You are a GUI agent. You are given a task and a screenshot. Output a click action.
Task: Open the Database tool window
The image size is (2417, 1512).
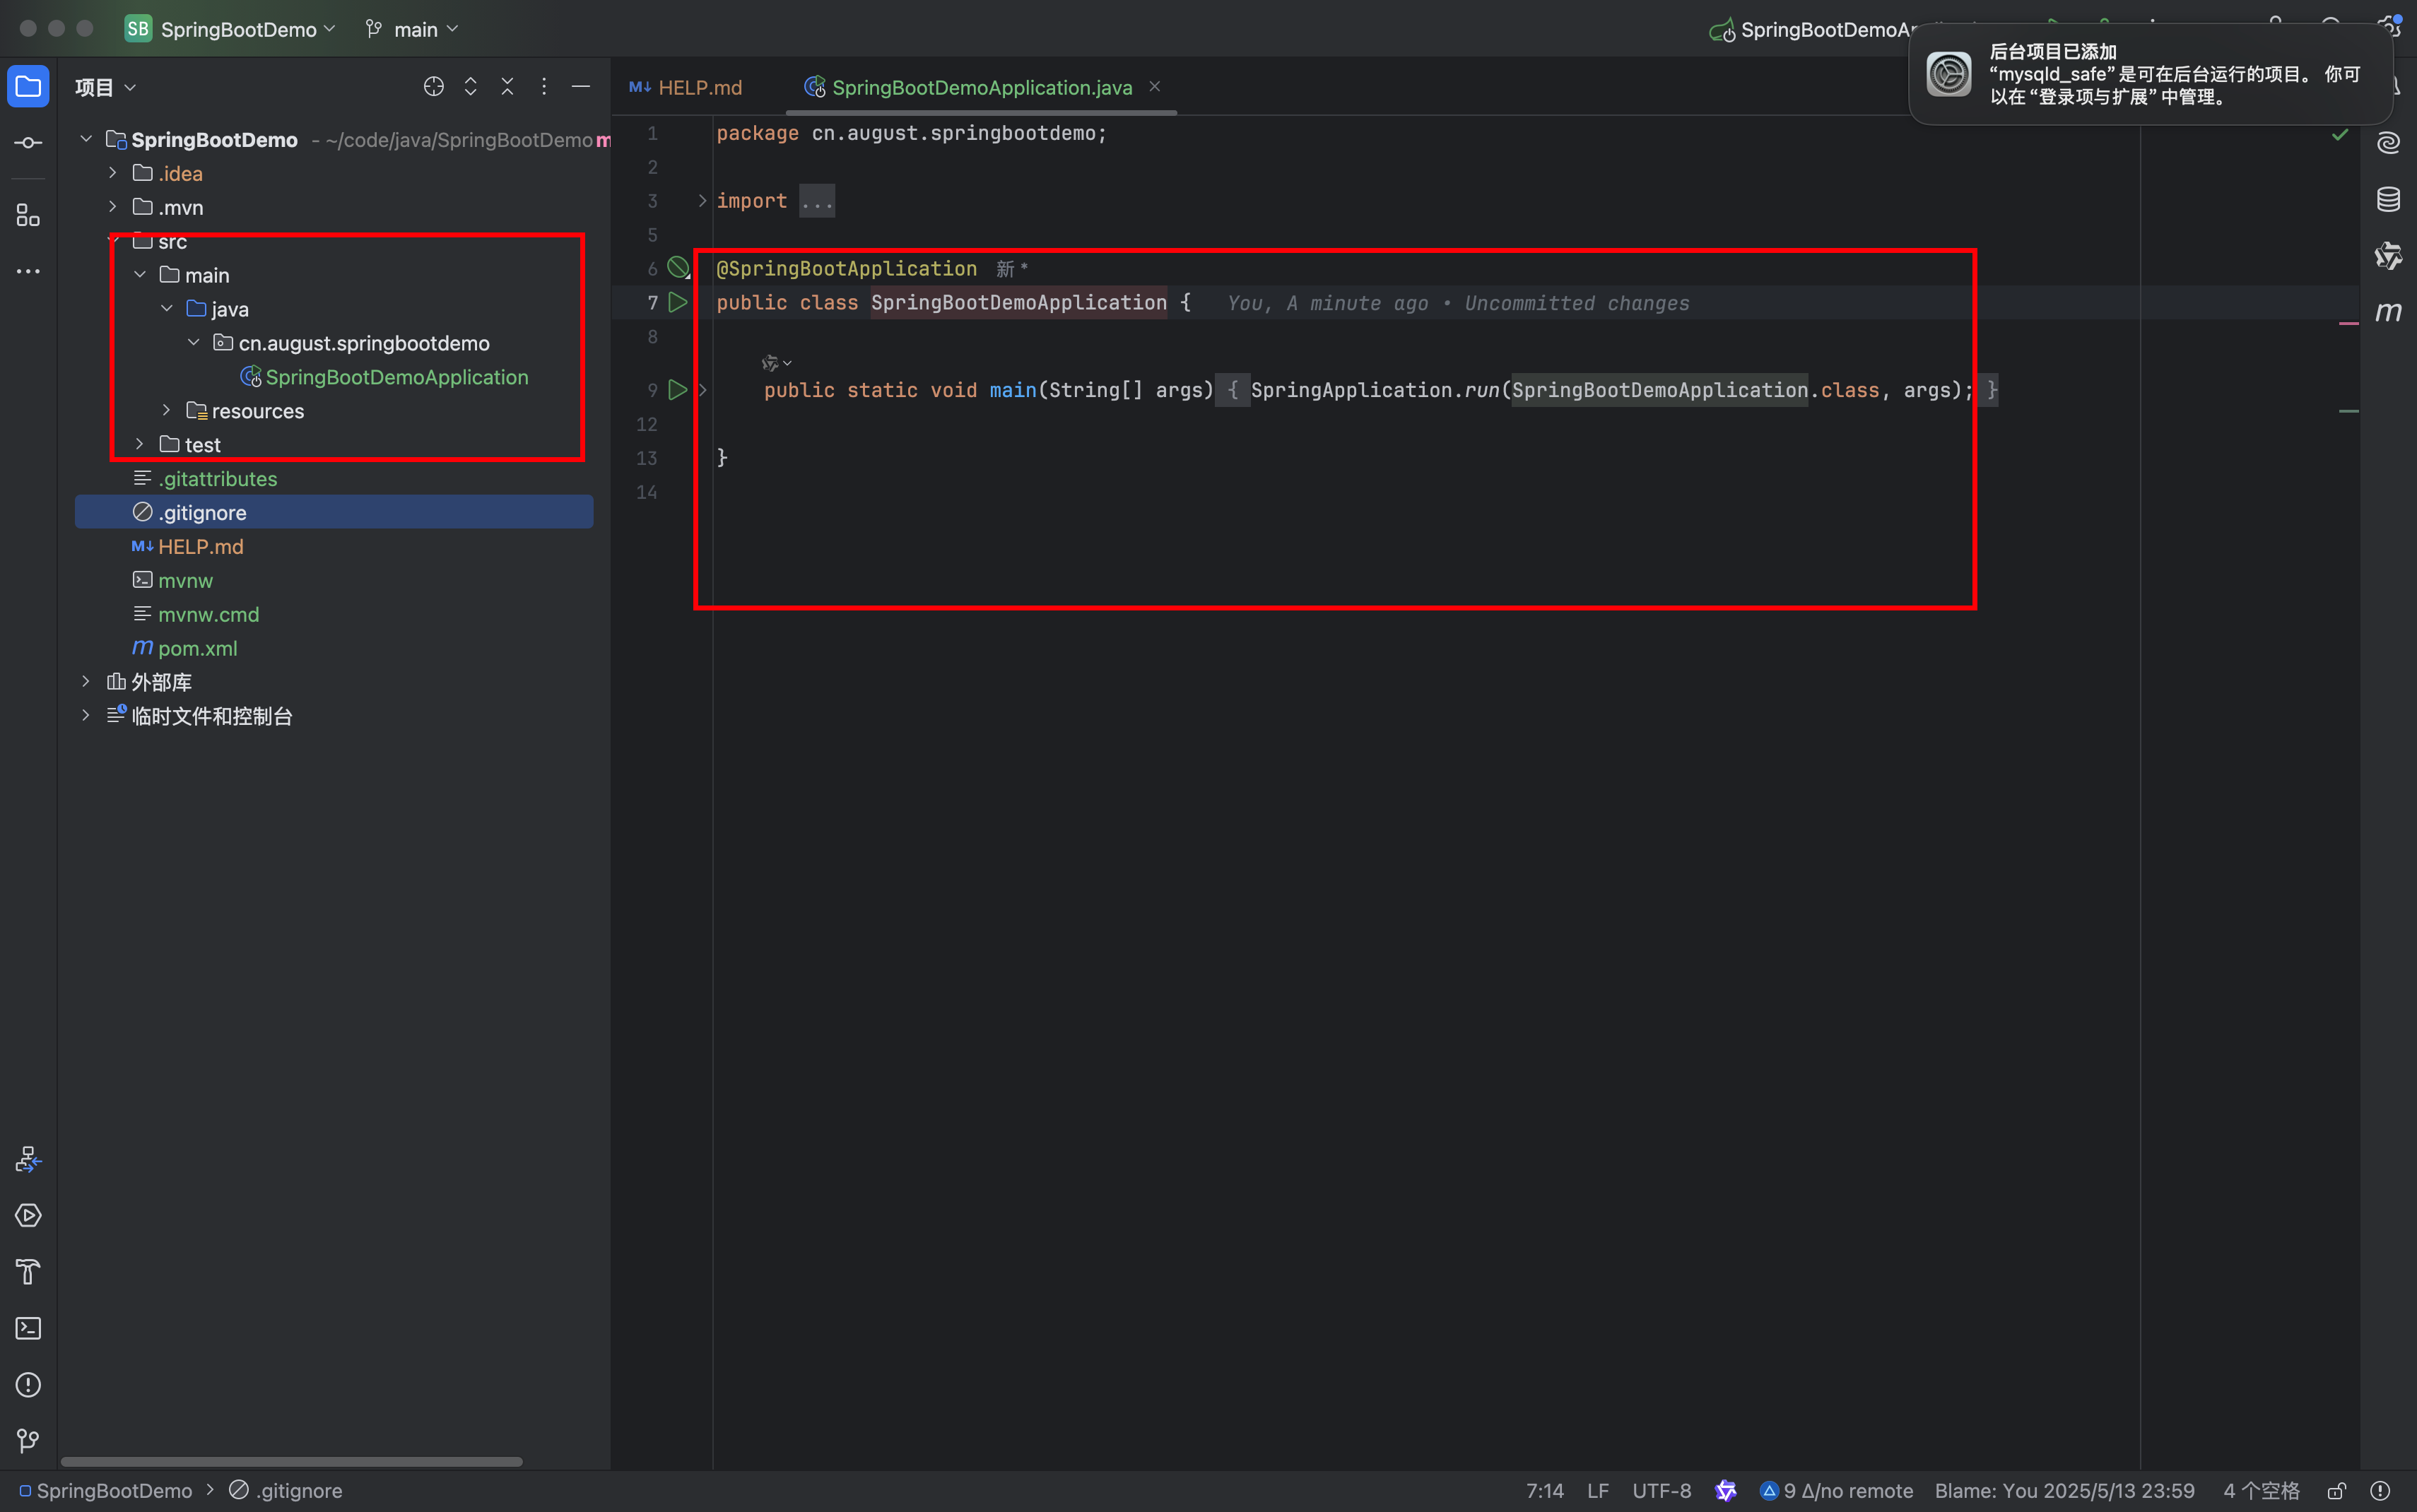pos(2388,199)
